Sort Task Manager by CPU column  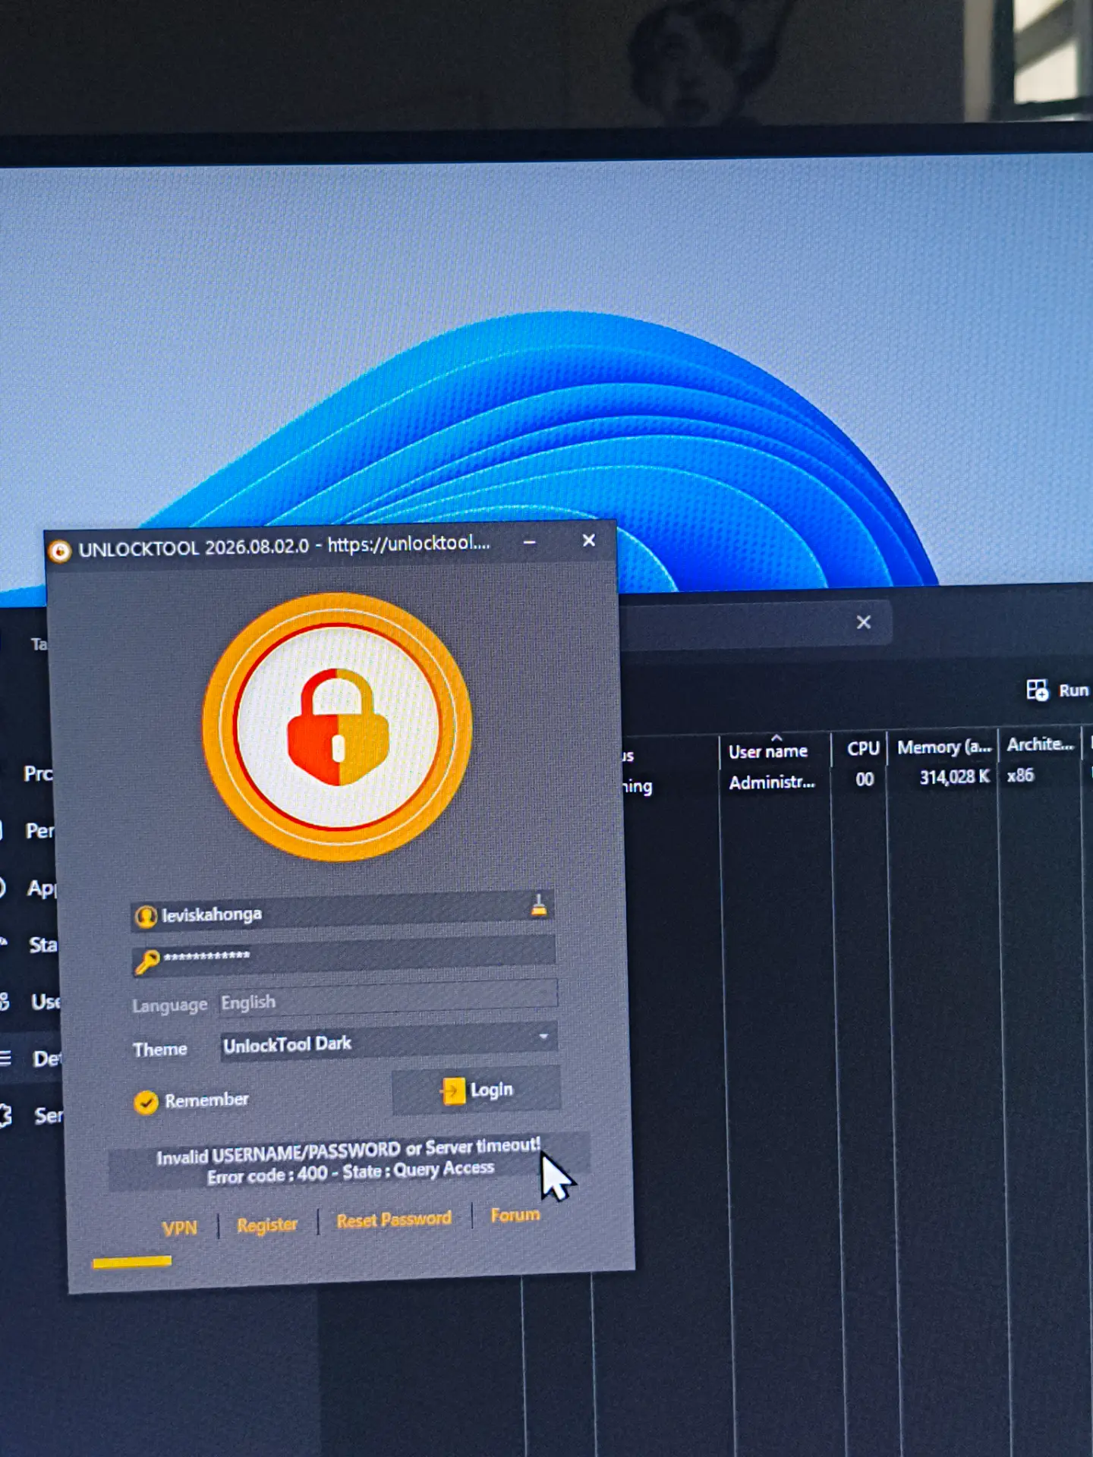[x=863, y=748]
